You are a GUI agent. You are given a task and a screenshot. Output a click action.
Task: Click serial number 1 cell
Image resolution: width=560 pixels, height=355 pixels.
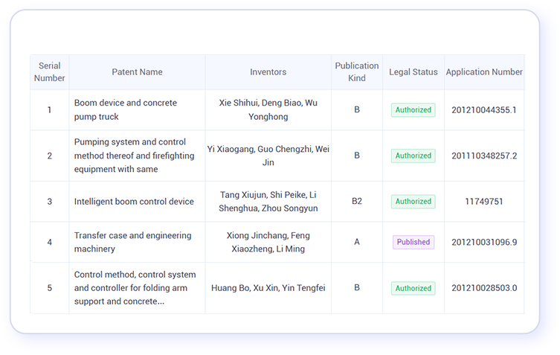tap(49, 109)
